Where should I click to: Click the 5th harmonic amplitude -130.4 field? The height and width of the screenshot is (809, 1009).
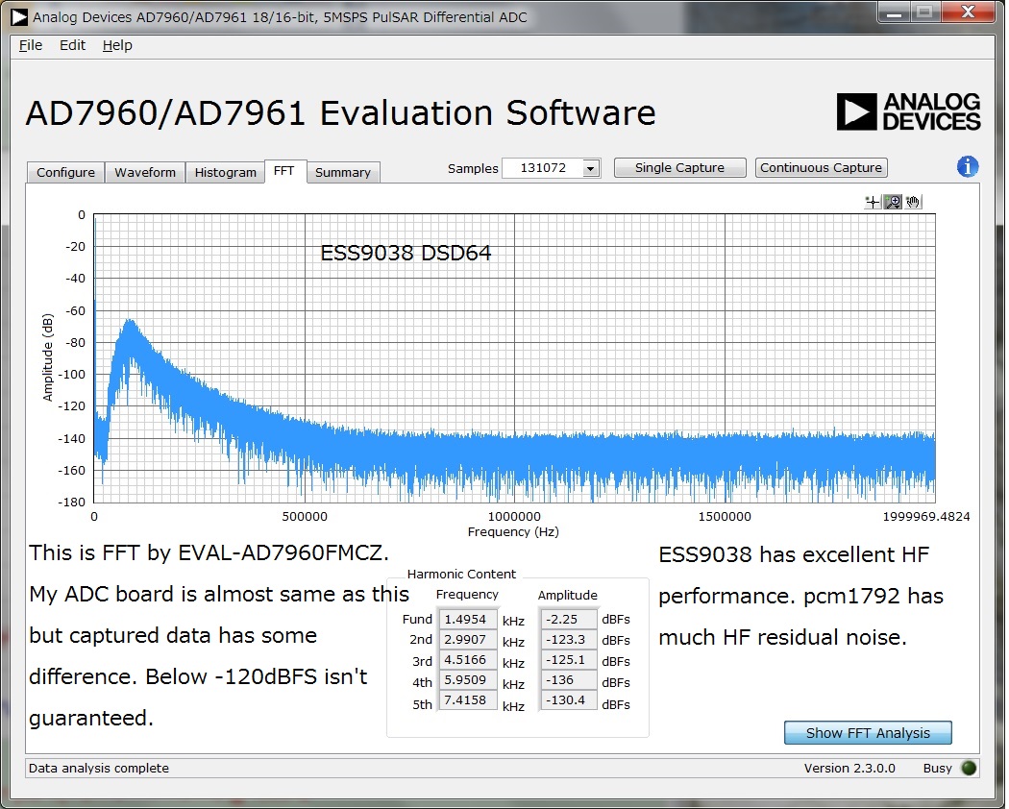[569, 700]
